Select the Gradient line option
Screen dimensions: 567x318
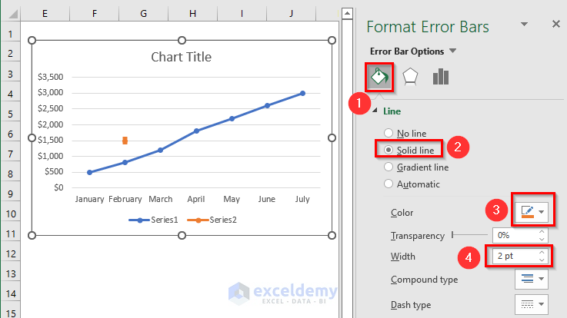(416, 167)
